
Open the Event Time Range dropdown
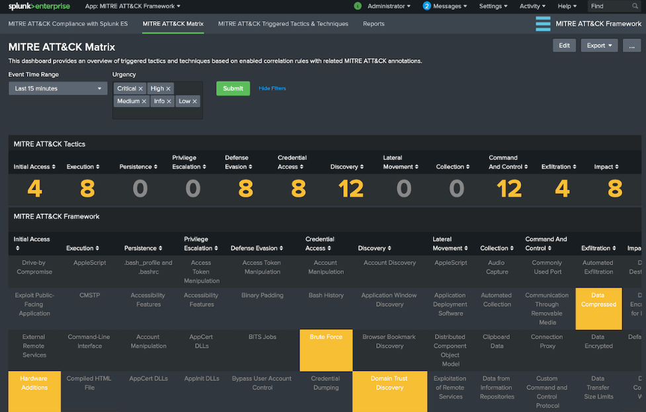tap(58, 89)
